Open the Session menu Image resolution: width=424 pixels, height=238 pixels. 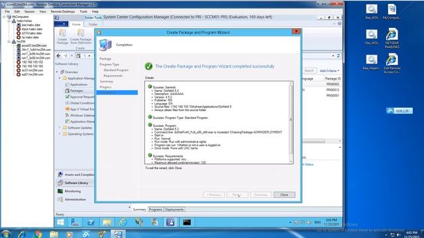(29, 12)
